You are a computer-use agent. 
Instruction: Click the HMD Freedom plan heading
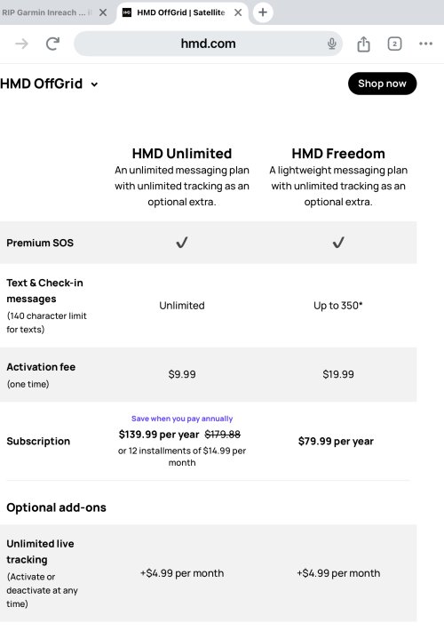pos(338,153)
